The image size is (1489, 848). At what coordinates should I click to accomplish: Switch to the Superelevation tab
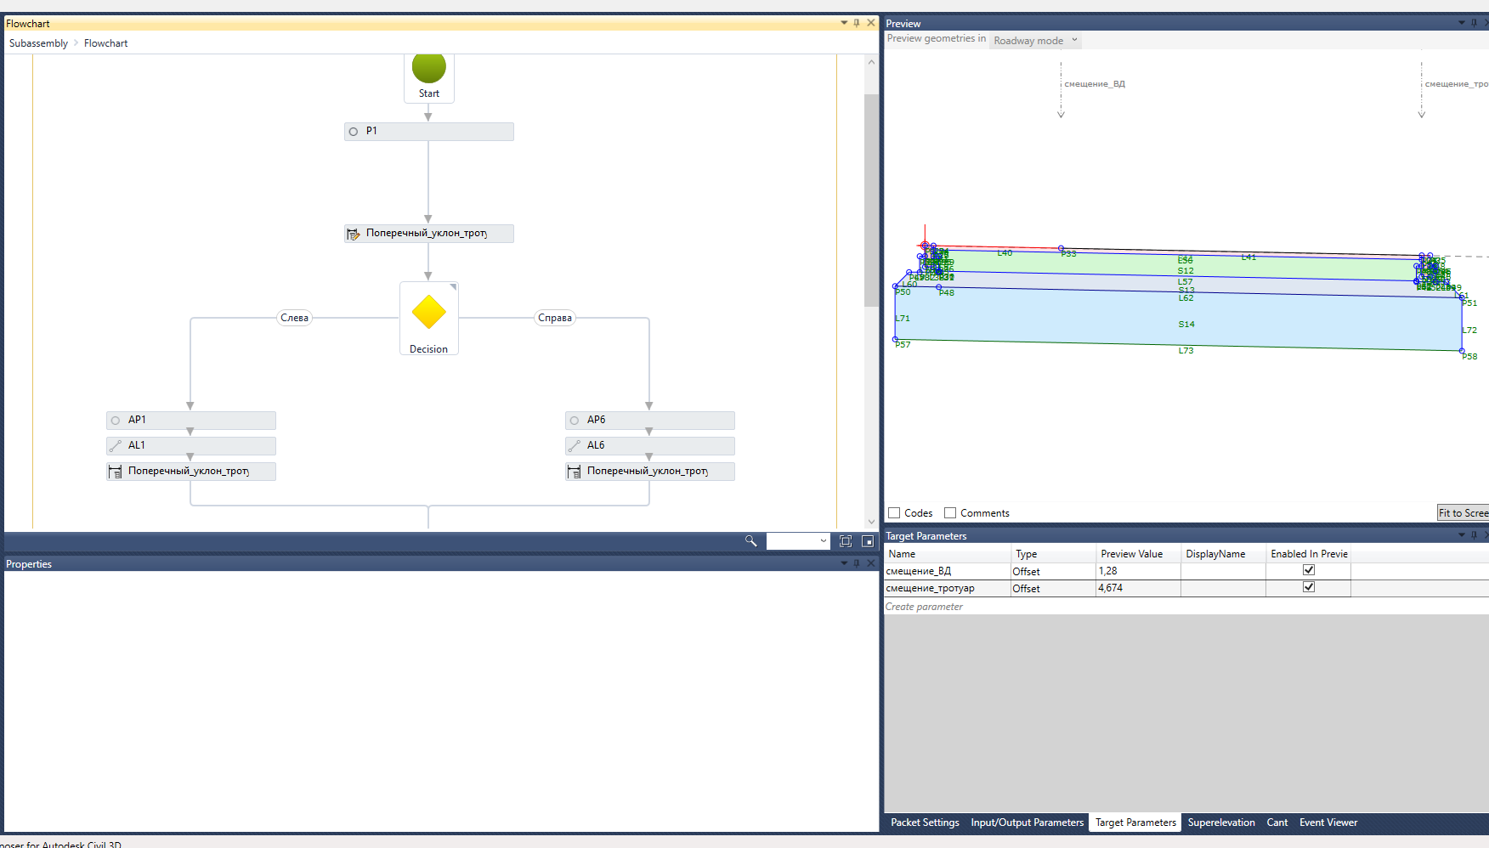(x=1221, y=823)
